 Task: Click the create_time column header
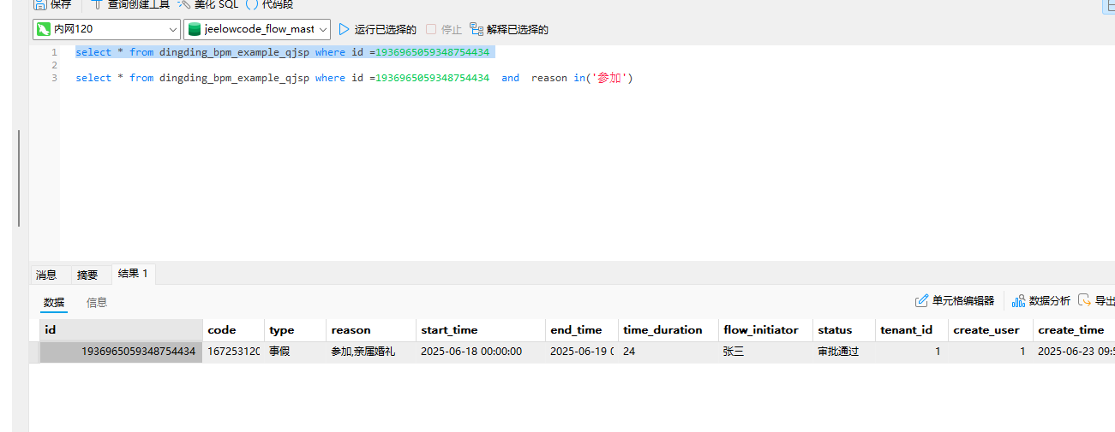click(x=1073, y=329)
